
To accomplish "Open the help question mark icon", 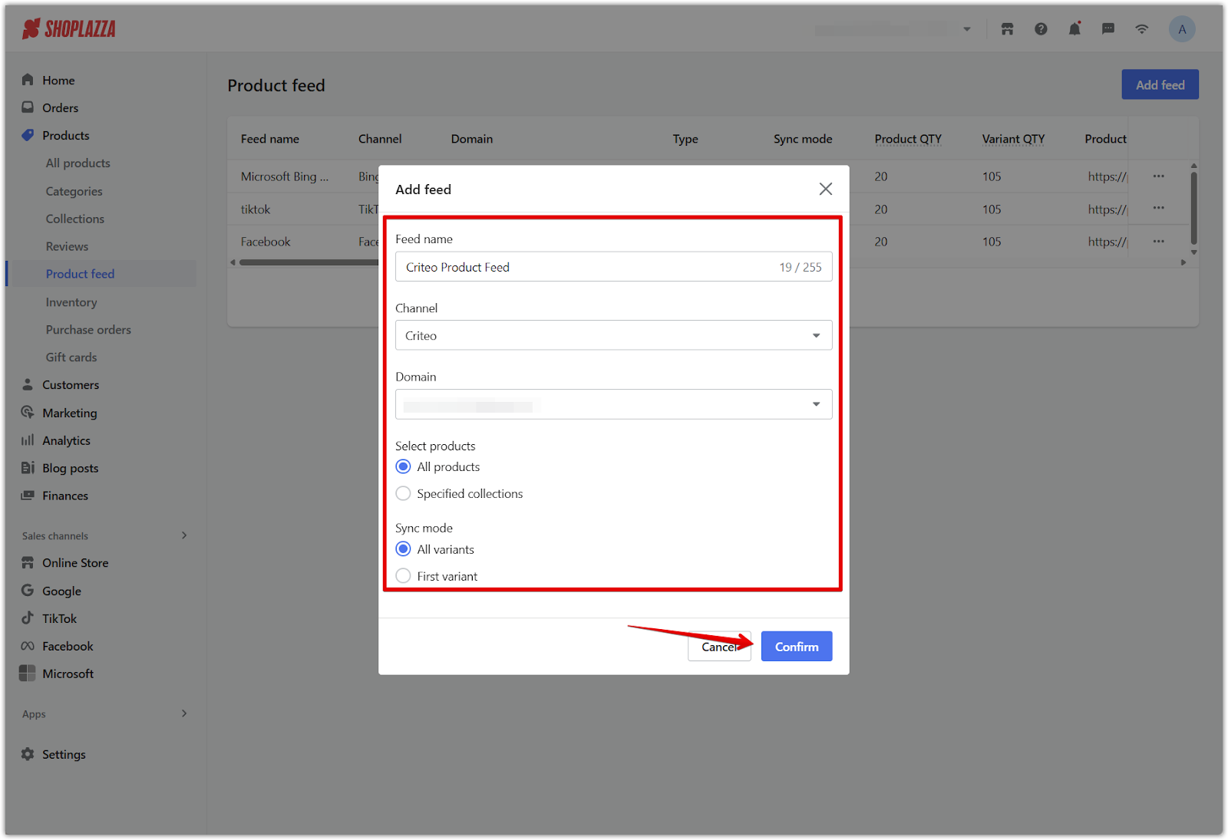I will (x=1041, y=29).
